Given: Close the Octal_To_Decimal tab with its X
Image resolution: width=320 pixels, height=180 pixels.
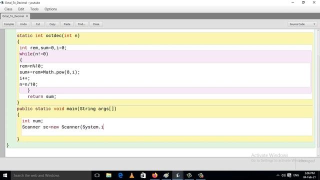Looking at the screenshot, I should (x=27, y=16).
